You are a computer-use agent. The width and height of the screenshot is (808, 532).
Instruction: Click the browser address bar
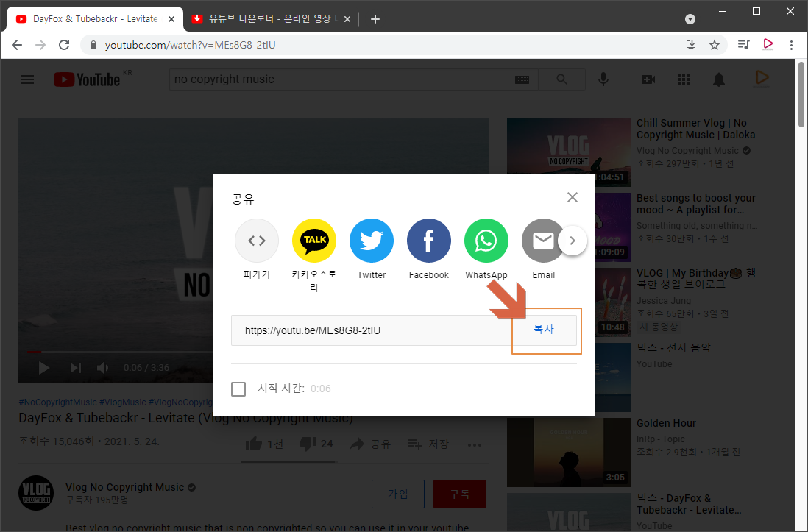click(x=381, y=45)
